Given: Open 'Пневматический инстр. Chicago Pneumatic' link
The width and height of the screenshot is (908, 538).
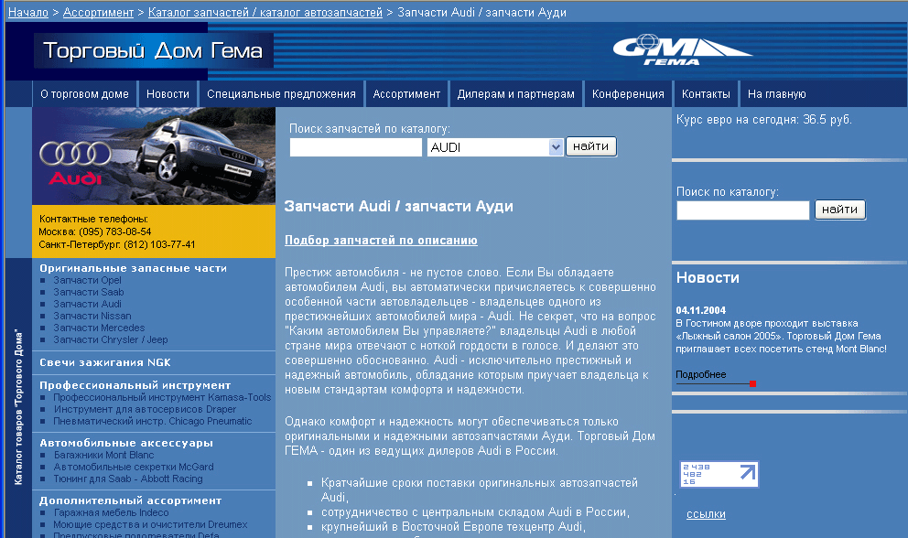Looking at the screenshot, I should pos(152,421).
